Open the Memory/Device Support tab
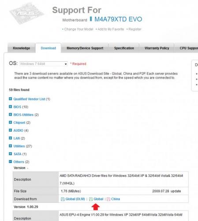 (x=85, y=48)
